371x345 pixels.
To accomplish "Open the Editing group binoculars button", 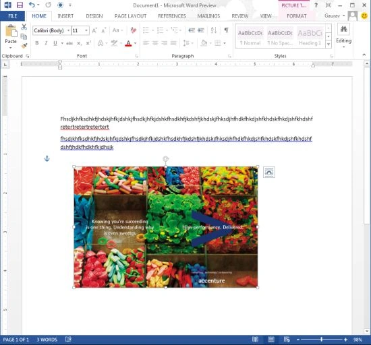I will coord(343,36).
